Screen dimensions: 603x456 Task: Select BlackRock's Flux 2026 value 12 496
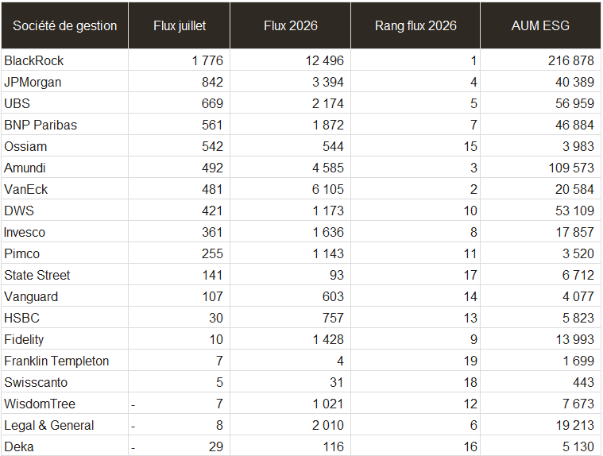pos(325,60)
